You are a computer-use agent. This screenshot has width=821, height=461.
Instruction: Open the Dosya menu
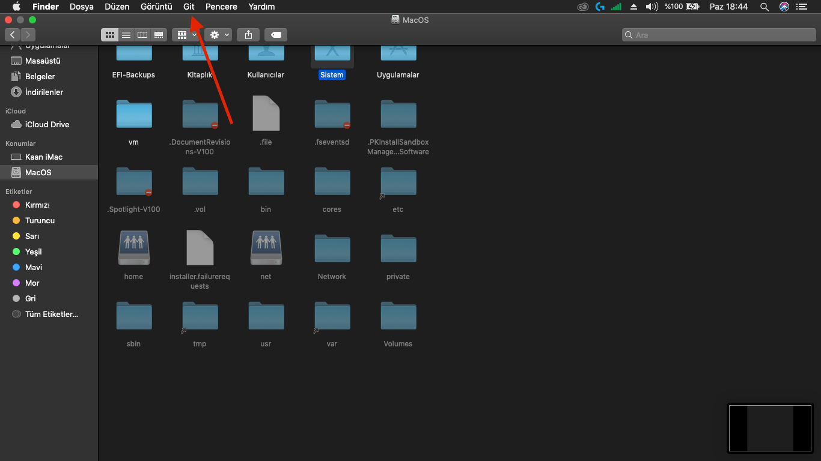pyautogui.click(x=82, y=7)
